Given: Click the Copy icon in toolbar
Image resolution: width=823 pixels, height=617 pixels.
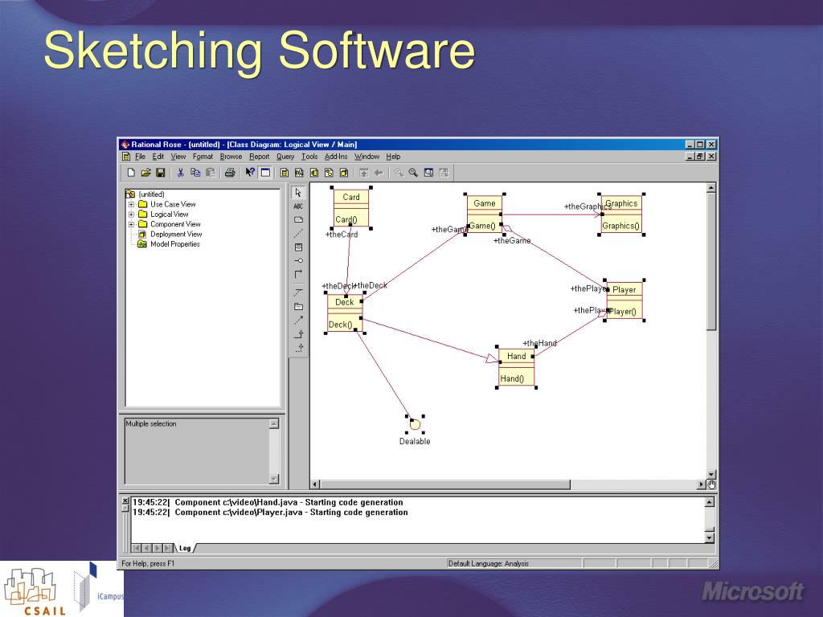Looking at the screenshot, I should (x=195, y=173).
